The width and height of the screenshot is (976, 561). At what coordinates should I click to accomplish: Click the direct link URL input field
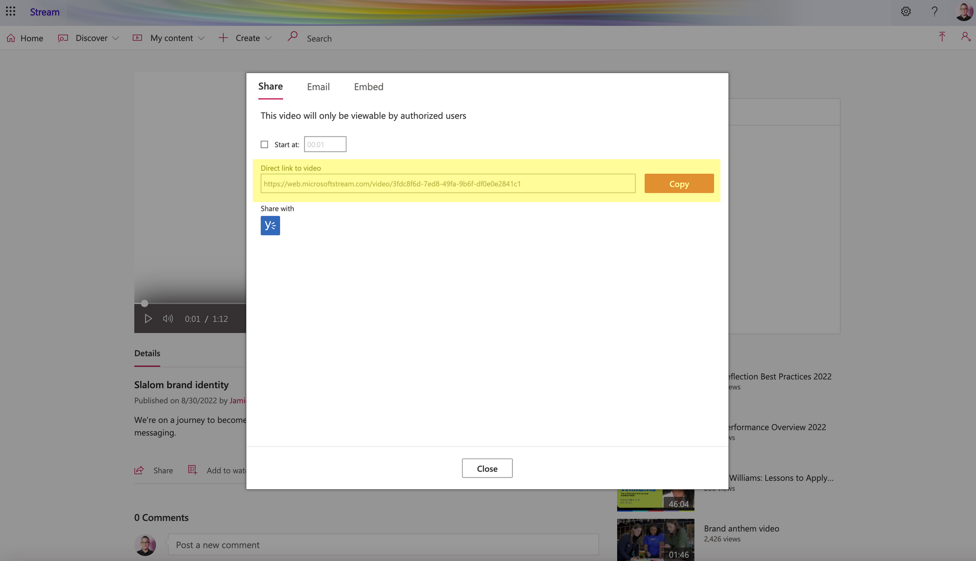(448, 183)
